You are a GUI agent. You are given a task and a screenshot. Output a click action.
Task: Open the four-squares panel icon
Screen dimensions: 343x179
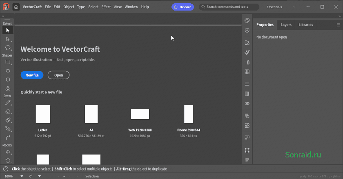[x=247, y=126]
